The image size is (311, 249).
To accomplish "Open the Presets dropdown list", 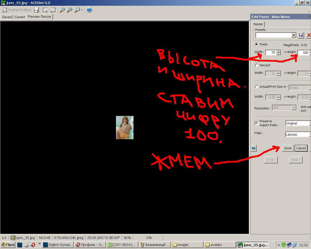I will point(276,35).
